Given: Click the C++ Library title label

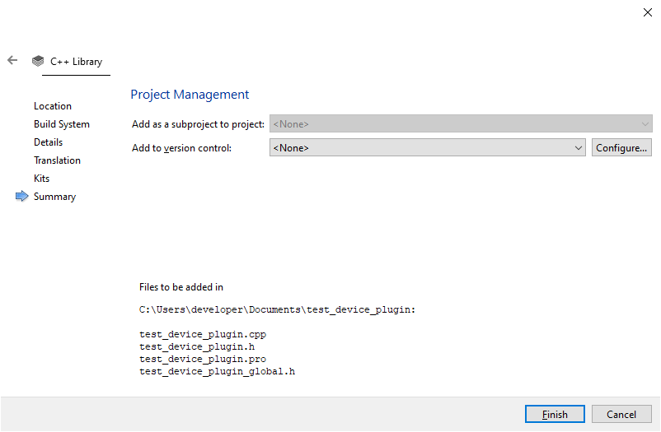Looking at the screenshot, I should [77, 62].
